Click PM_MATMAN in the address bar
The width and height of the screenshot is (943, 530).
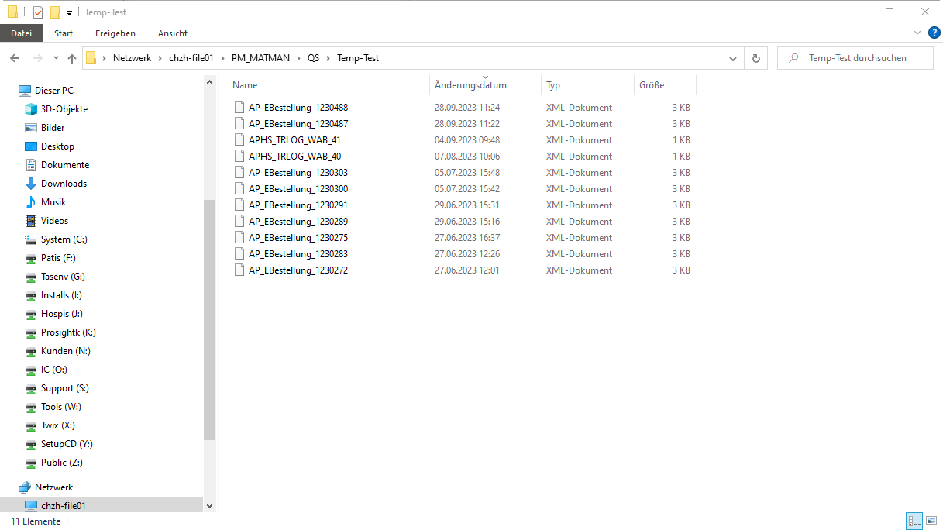[261, 58]
